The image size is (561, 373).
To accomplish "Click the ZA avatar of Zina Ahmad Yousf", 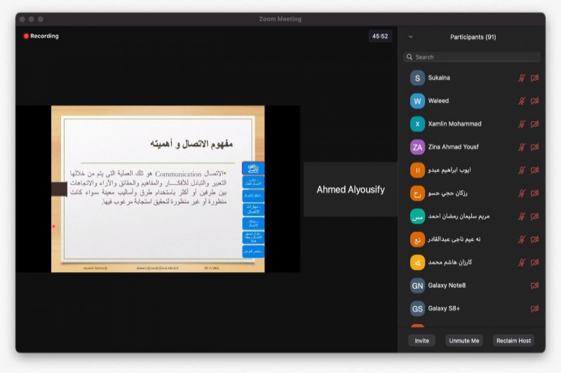I will (x=417, y=147).
